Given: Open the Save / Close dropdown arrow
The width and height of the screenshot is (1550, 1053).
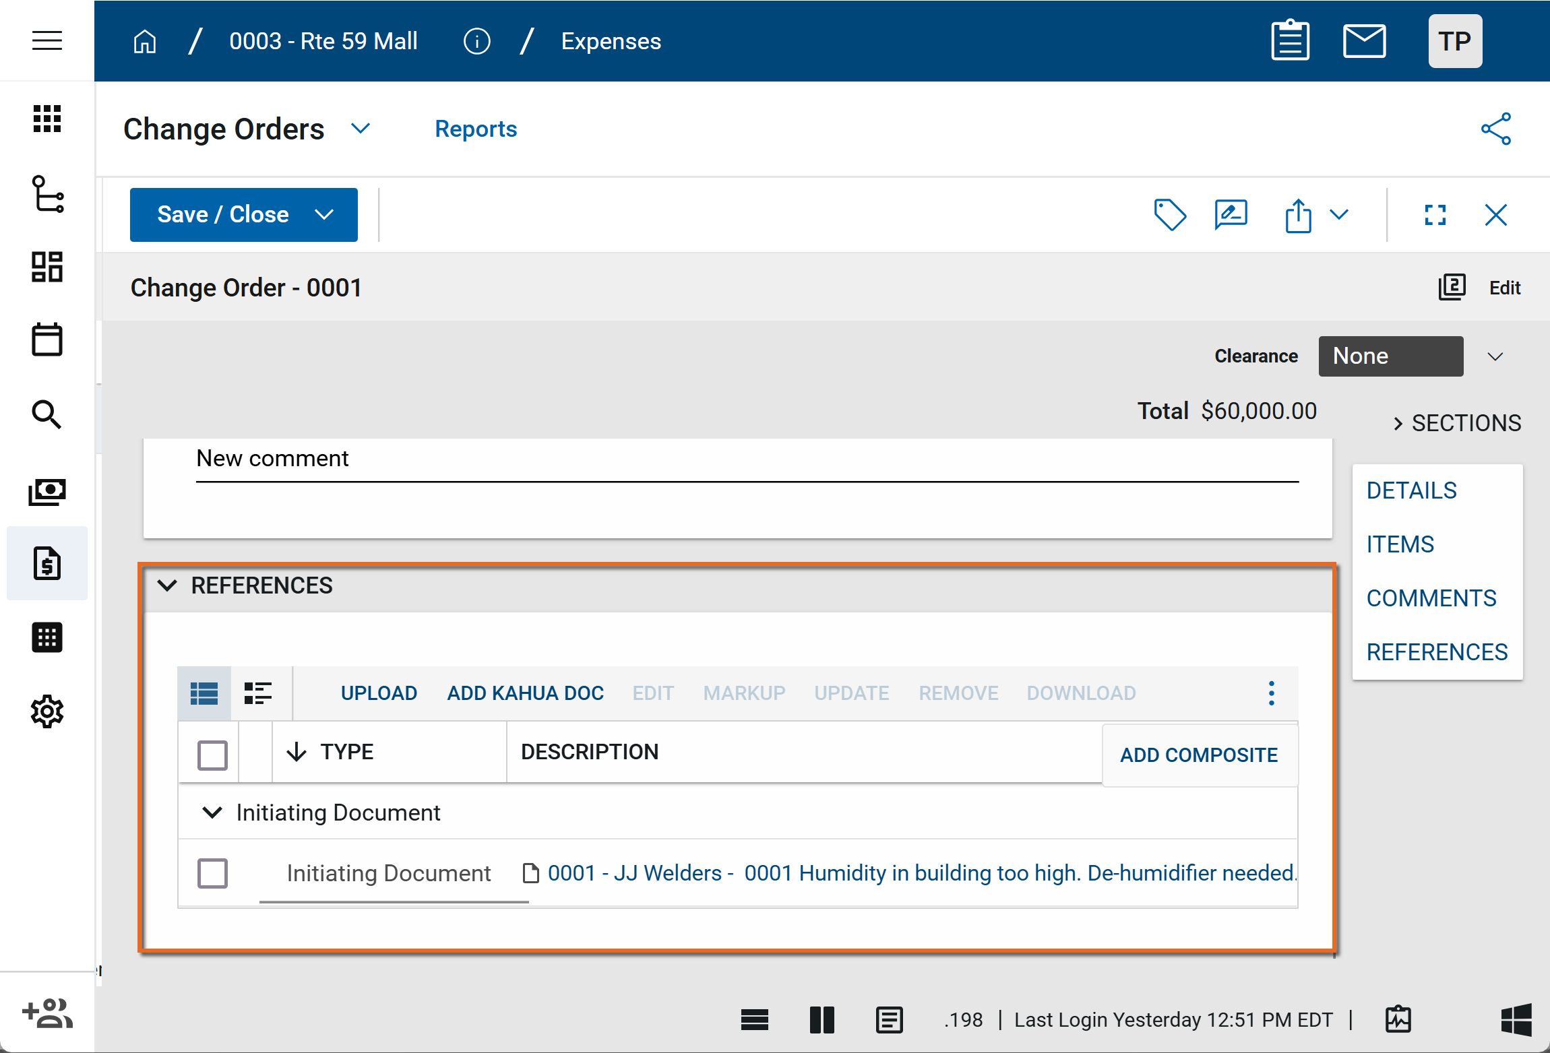Looking at the screenshot, I should [x=324, y=215].
